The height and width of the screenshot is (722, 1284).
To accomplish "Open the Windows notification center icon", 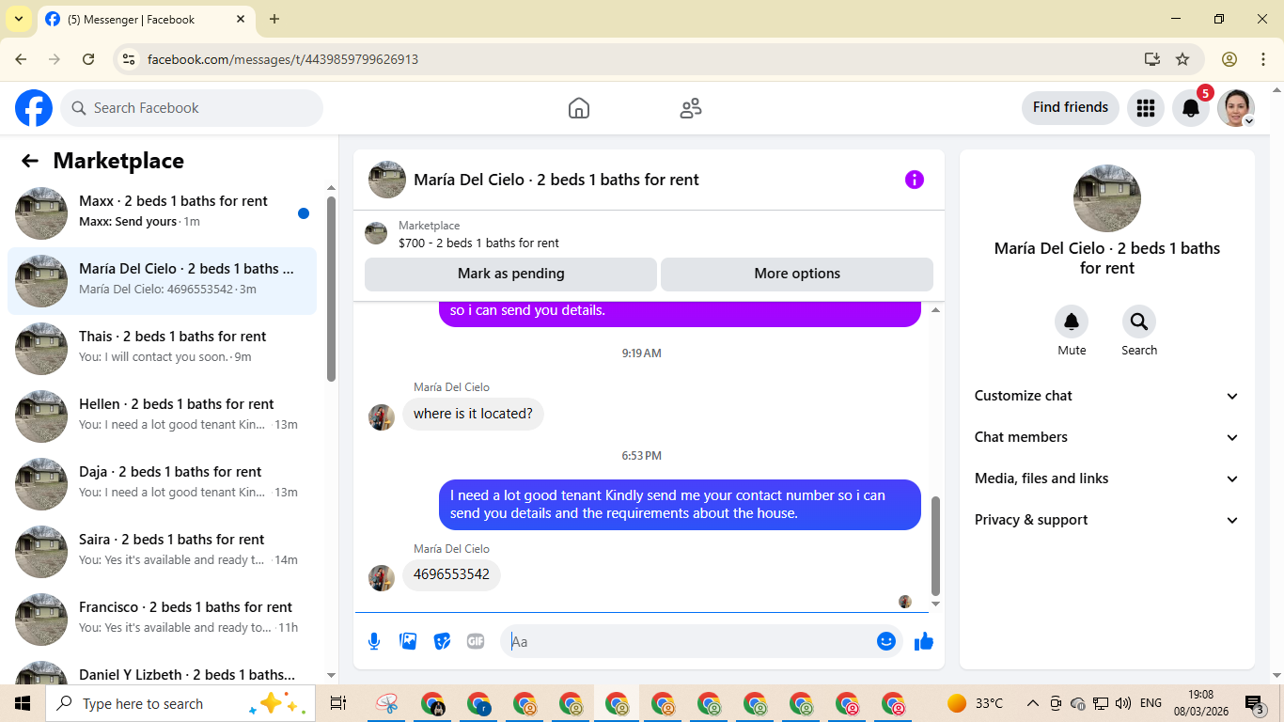I will 1254,703.
